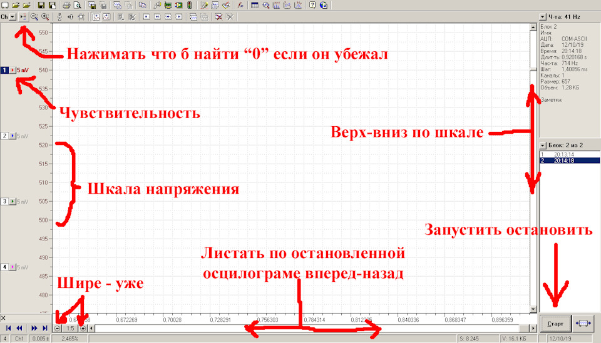Expand the frequency 41 Hz panel header

(543, 17)
